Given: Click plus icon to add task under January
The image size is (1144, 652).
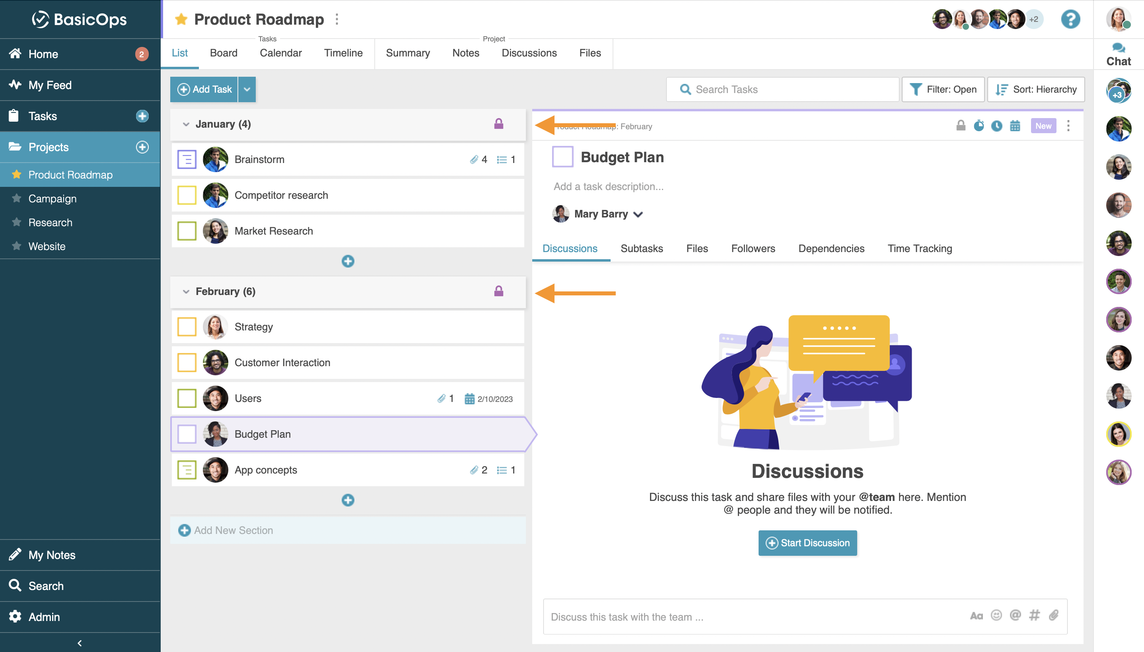Looking at the screenshot, I should coord(348,261).
